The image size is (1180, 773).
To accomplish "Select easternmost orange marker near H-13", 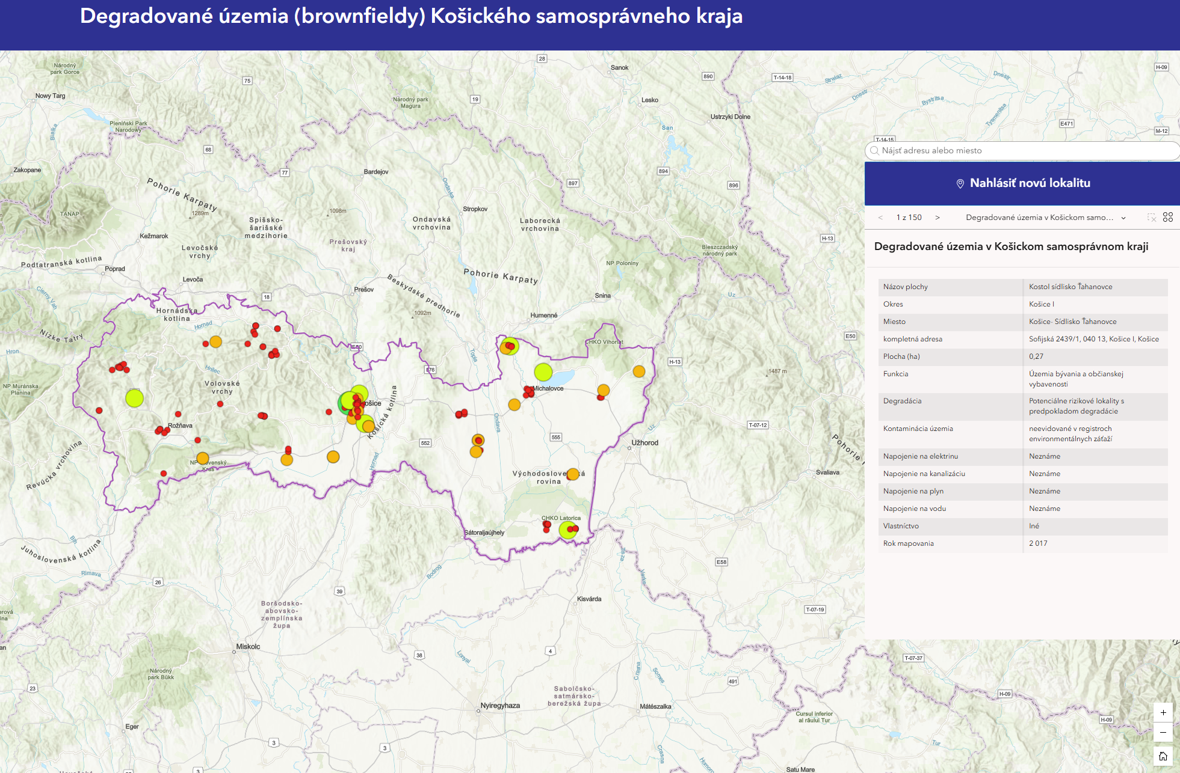I will (639, 371).
